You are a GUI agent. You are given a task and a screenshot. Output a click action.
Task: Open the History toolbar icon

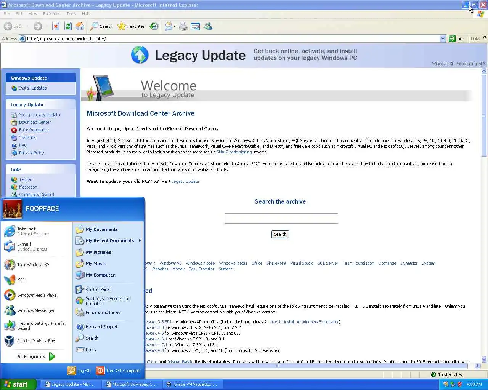point(154,26)
